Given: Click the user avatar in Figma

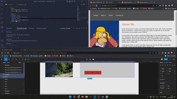Looking at the screenshot, I should tap(162, 59).
